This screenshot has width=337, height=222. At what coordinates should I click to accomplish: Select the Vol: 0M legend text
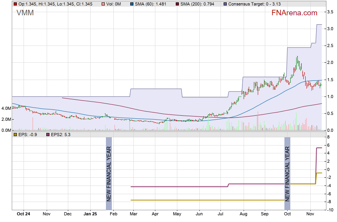[x=114, y=4]
